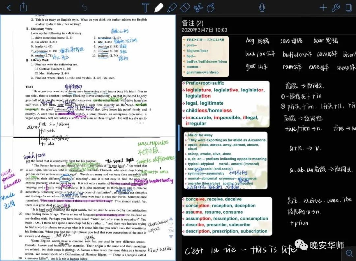This screenshot has height=261, width=356.
Task: Start audio recording with microphone
Action: click(262, 8)
